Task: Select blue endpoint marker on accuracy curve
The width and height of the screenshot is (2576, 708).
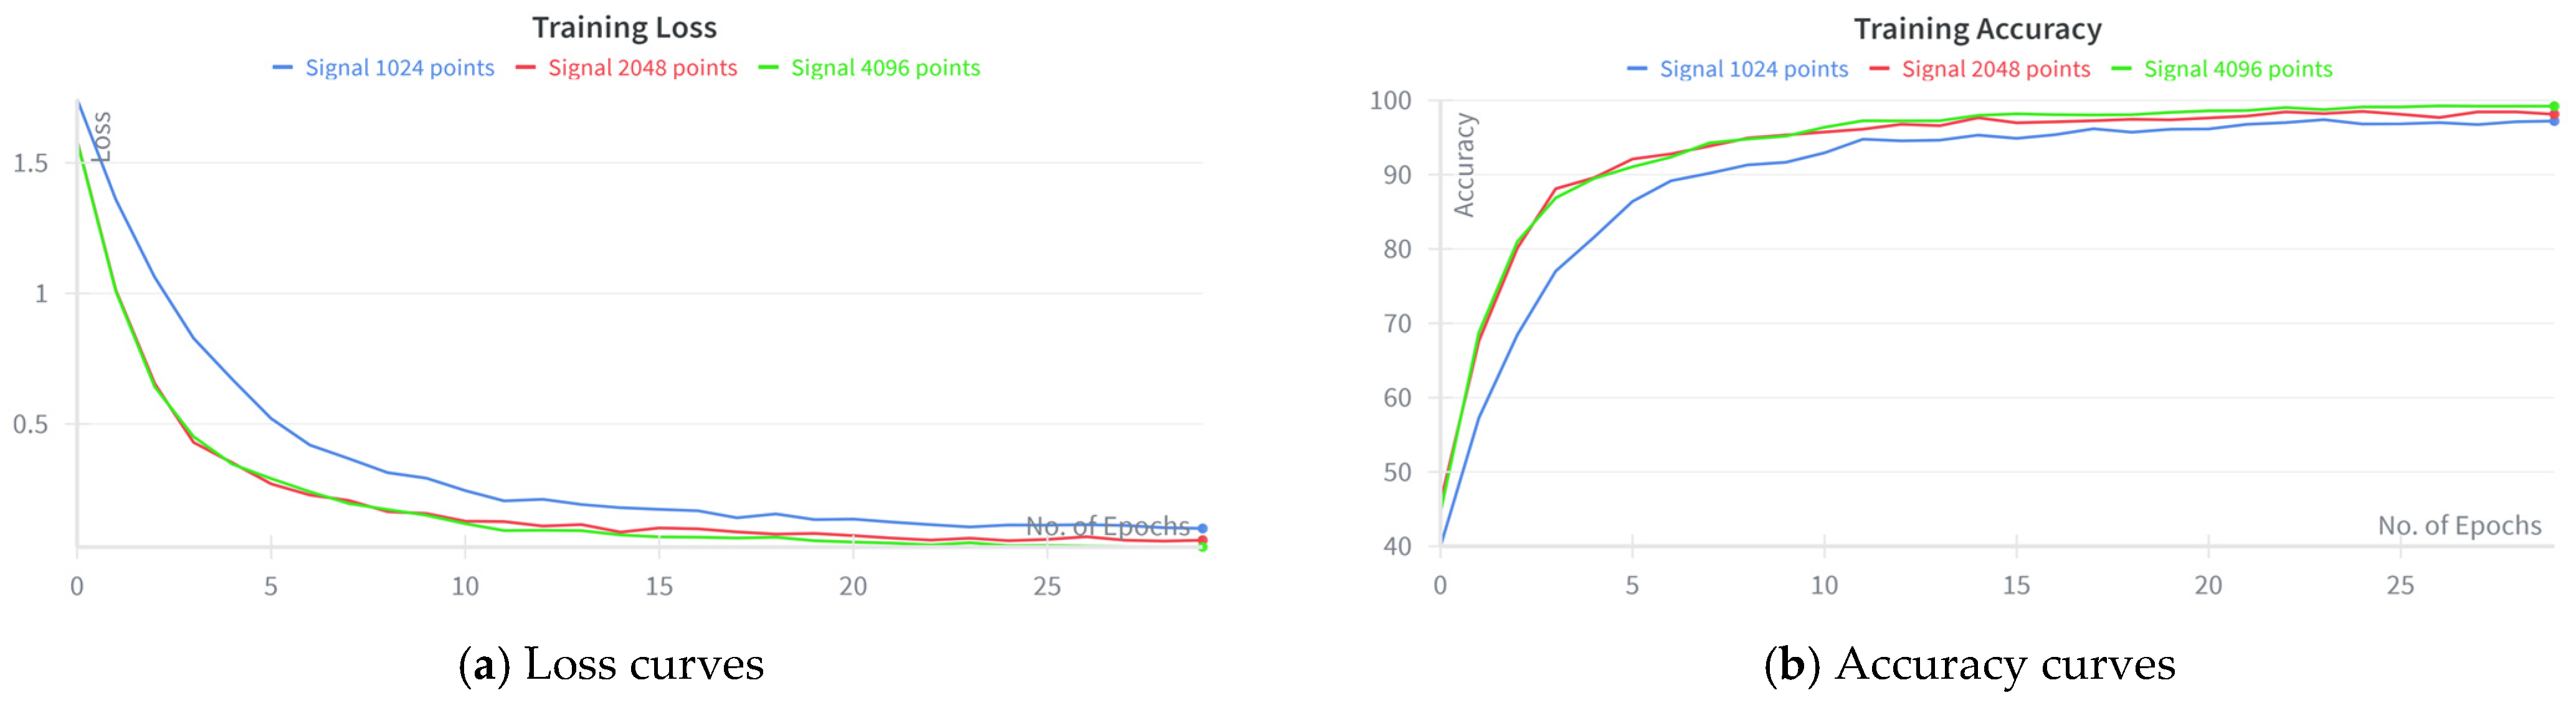Action: (2553, 121)
